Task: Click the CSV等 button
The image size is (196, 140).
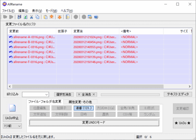Action: pos(127,114)
